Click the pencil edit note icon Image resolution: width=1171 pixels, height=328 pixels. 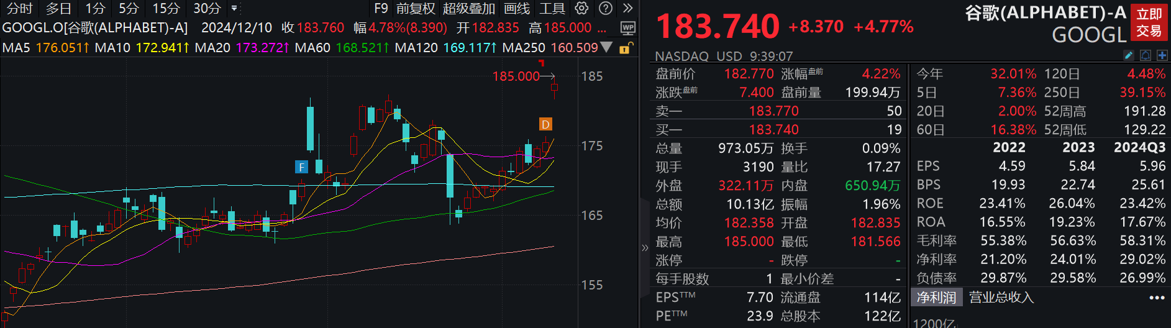(1129, 55)
